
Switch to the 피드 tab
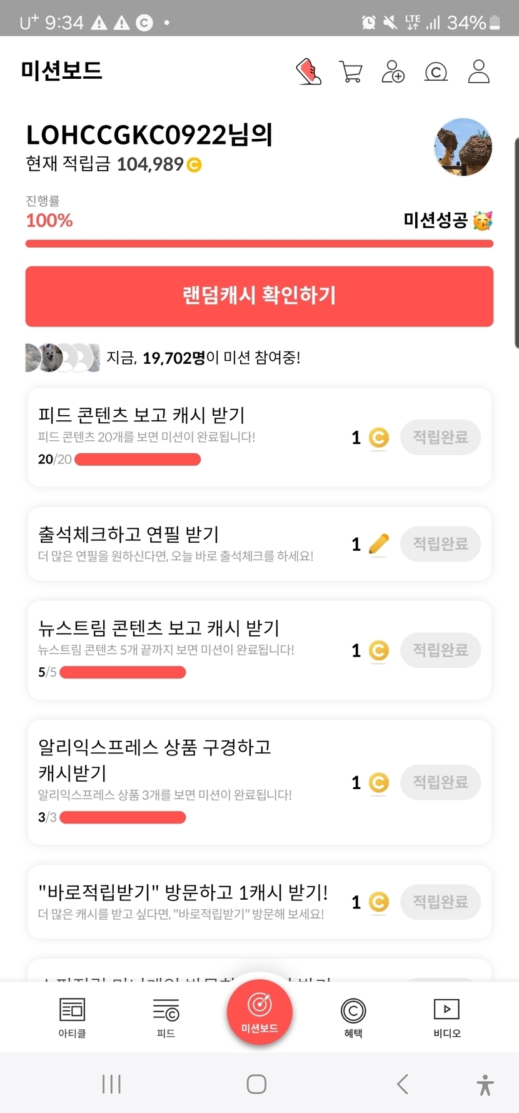coord(166,1017)
